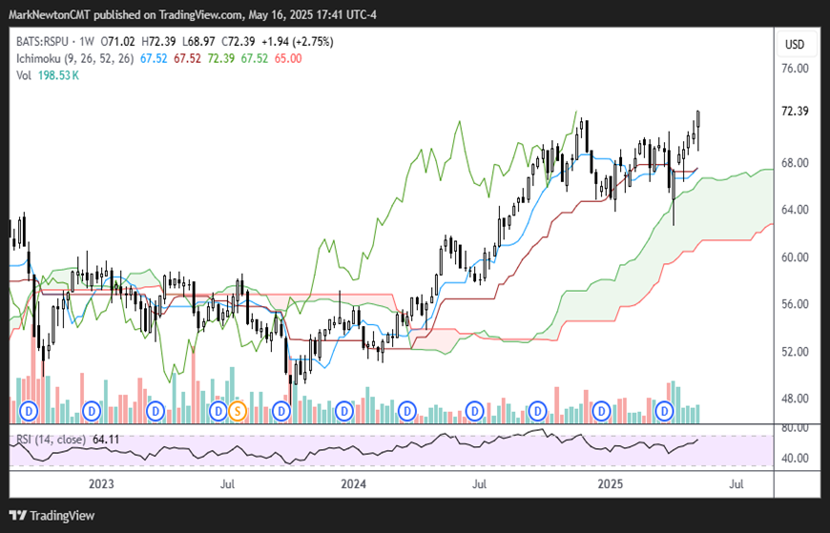Screen dimensions: 830x533
Task: Select the Ichimoku (9, 26, 52, 26) indicator legend
Action: coord(75,58)
